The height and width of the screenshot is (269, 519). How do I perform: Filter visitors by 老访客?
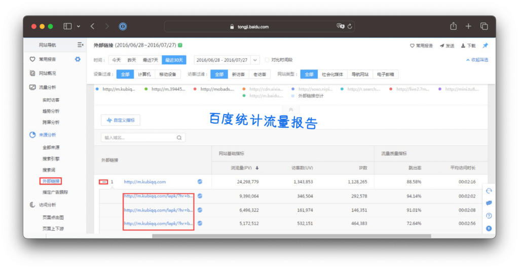[260, 74]
